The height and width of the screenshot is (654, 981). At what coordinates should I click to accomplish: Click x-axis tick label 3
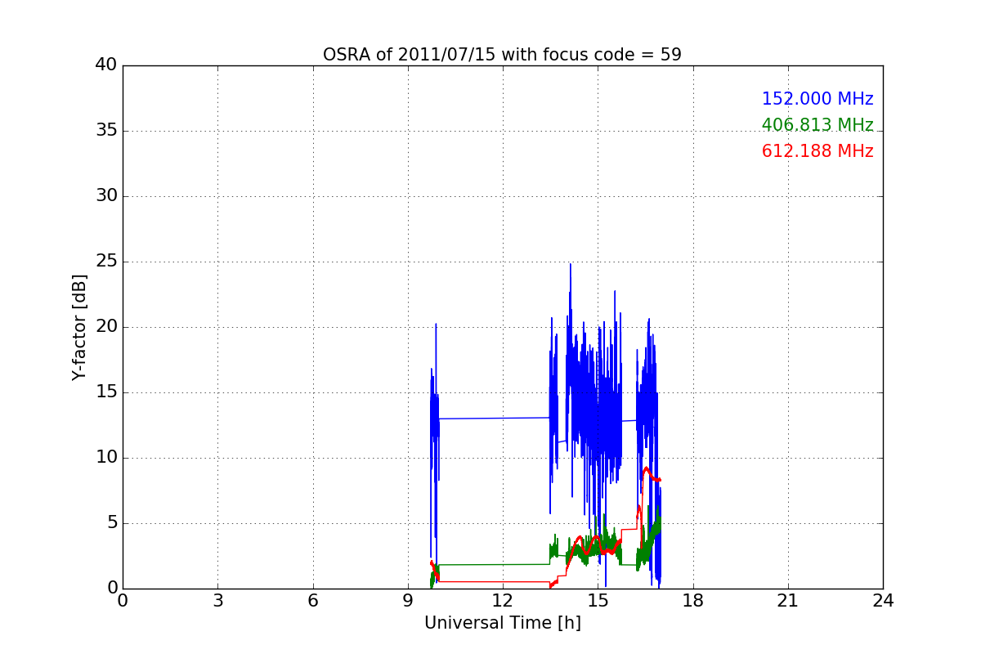(x=217, y=601)
